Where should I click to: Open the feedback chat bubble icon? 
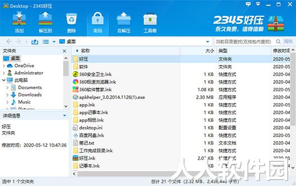coord(248,4)
